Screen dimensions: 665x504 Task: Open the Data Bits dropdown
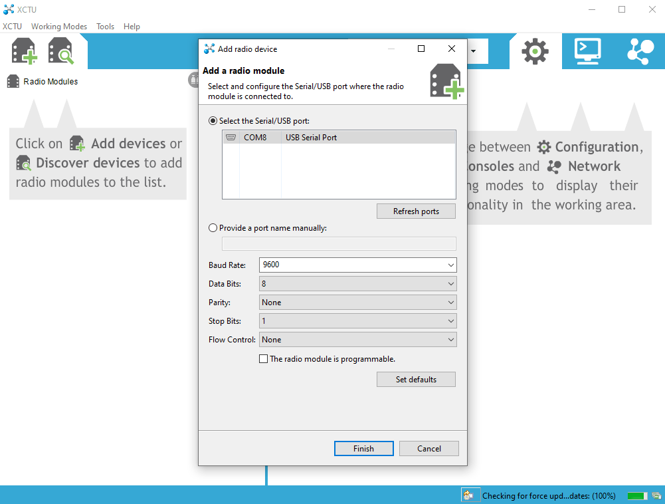click(358, 284)
